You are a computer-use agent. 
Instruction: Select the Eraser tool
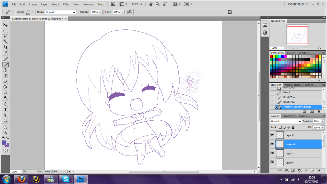pyautogui.click(x=5, y=81)
